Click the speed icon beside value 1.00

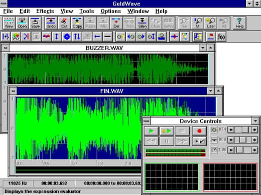pos(214,149)
